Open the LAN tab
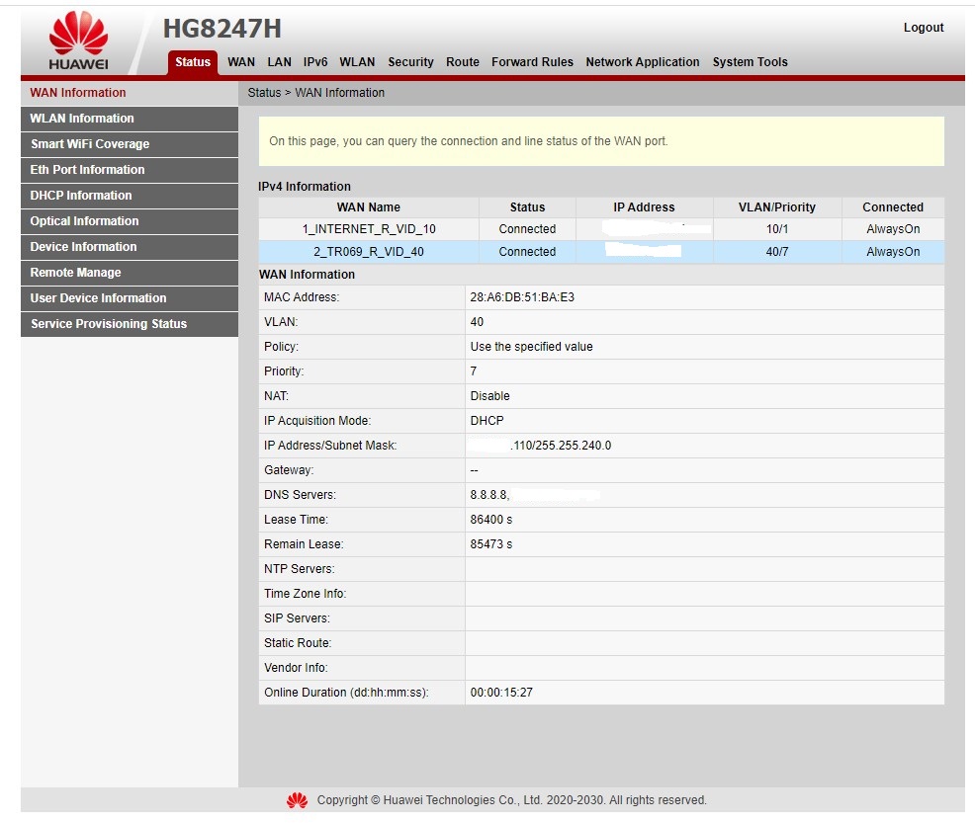Image resolution: width=975 pixels, height=823 pixels. tap(279, 62)
